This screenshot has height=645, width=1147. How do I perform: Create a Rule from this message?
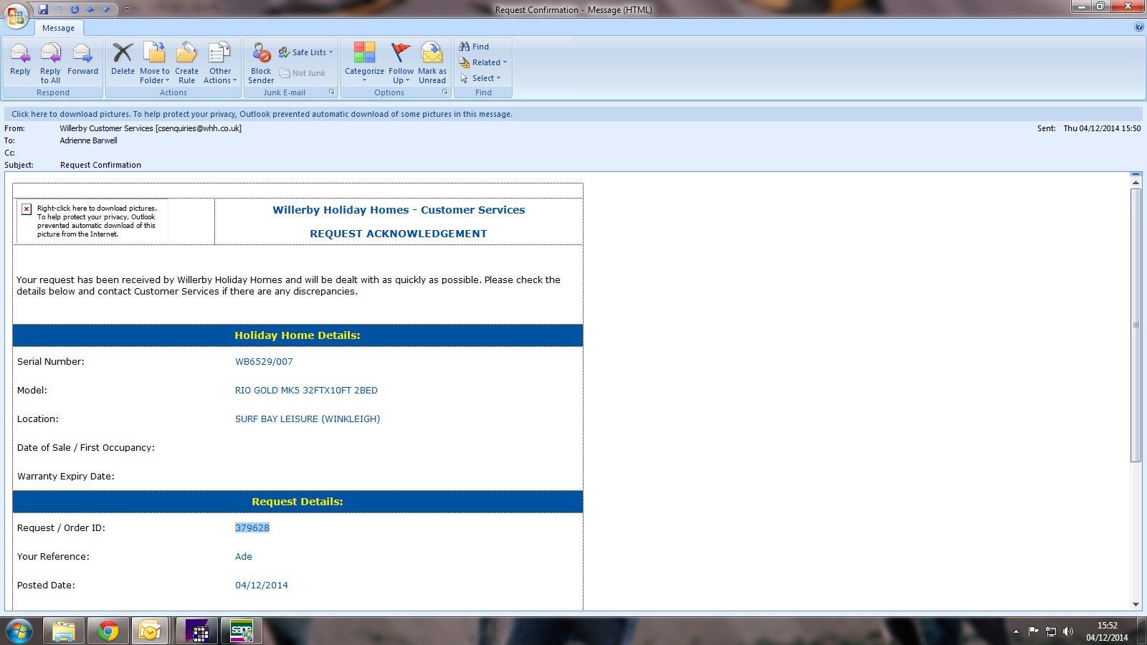point(186,63)
